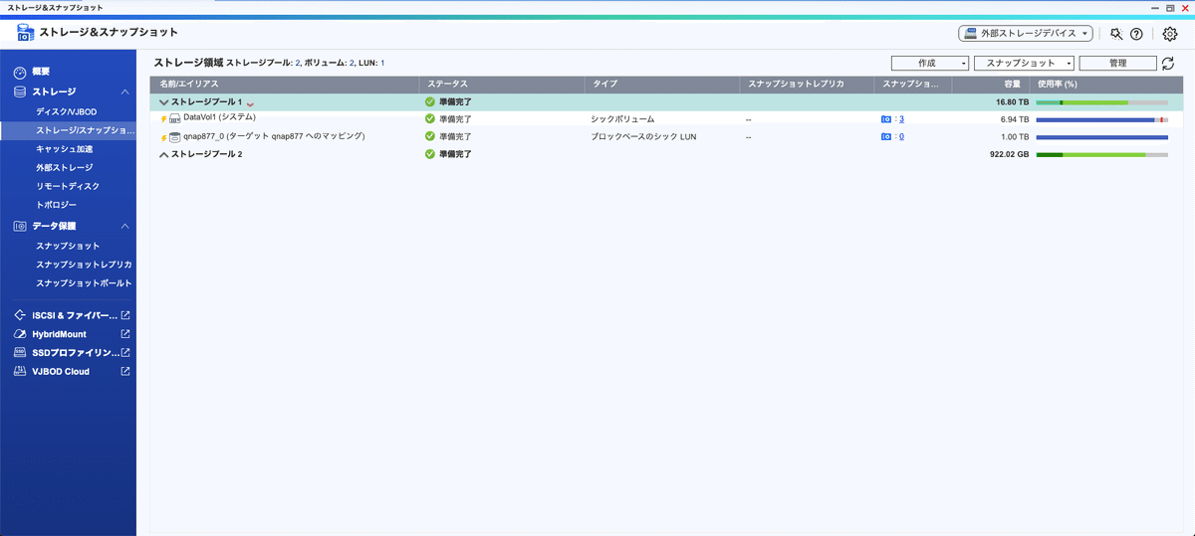Open VJBOD Cloud external-link arrow
1195x536 pixels.
[125, 371]
